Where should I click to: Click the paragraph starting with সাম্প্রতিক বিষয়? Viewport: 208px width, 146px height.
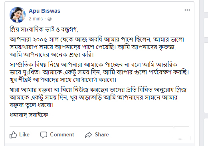(x=99, y=72)
